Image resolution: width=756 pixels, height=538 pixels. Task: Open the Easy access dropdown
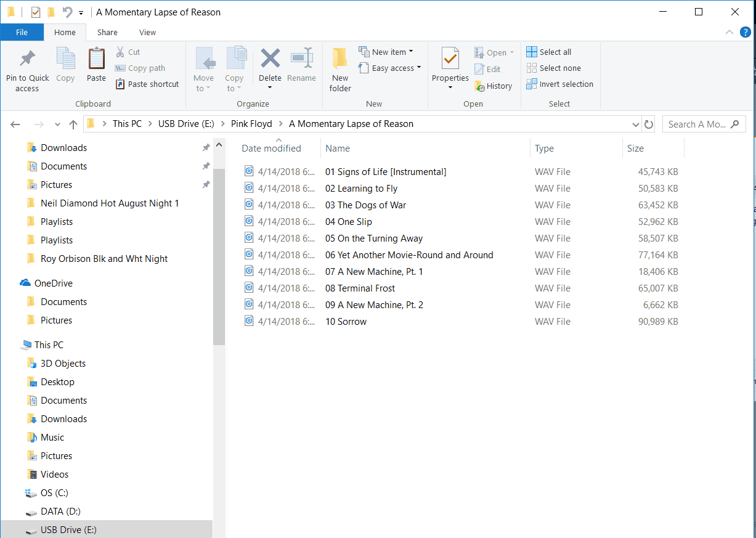click(x=389, y=68)
